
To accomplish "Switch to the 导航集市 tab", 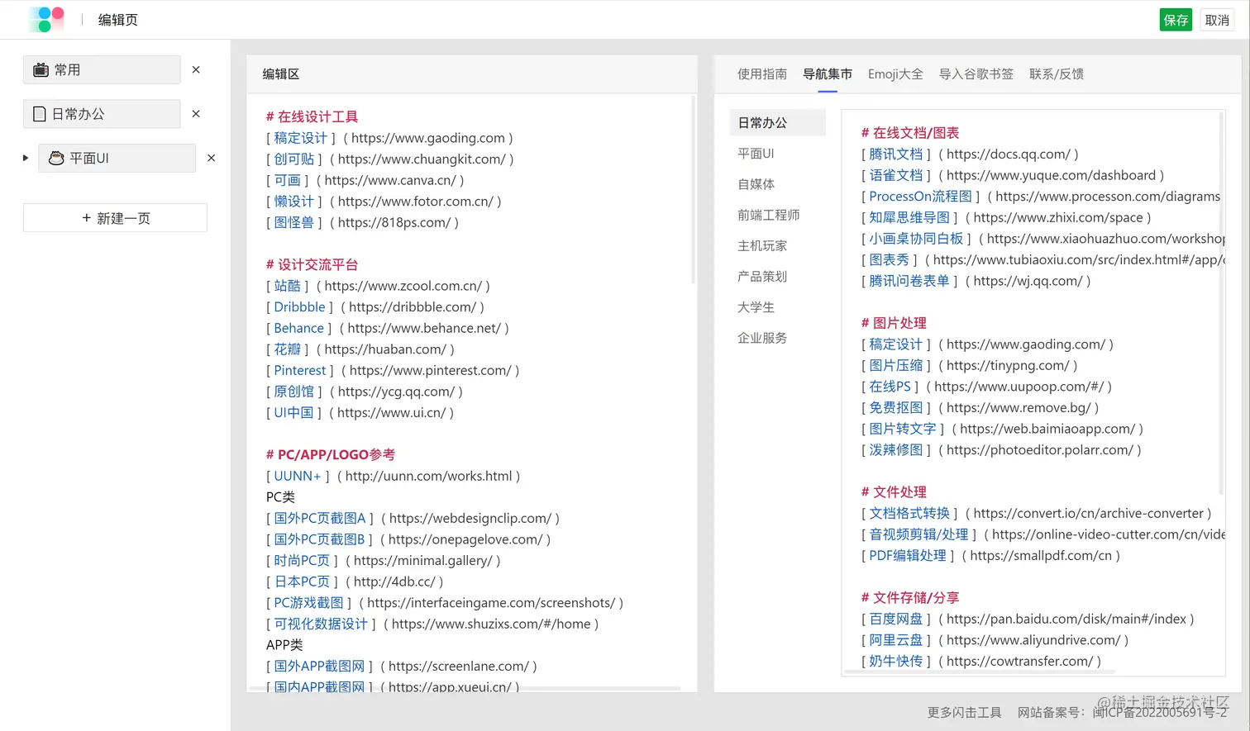I will 828,74.
